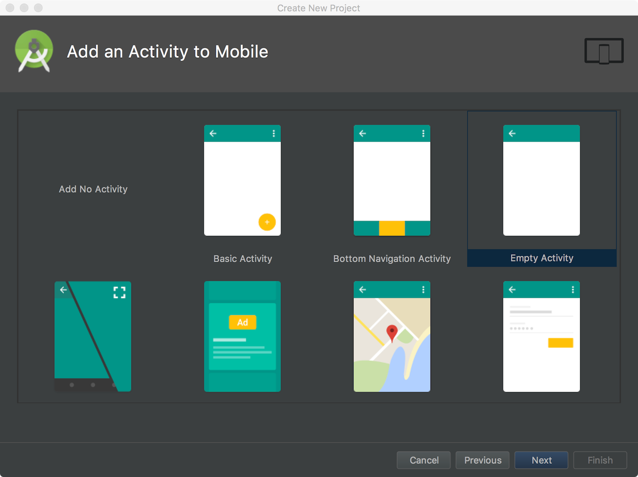
Task: Click the back arrow in the Bottom Navigation preview
Action: pyautogui.click(x=362, y=133)
